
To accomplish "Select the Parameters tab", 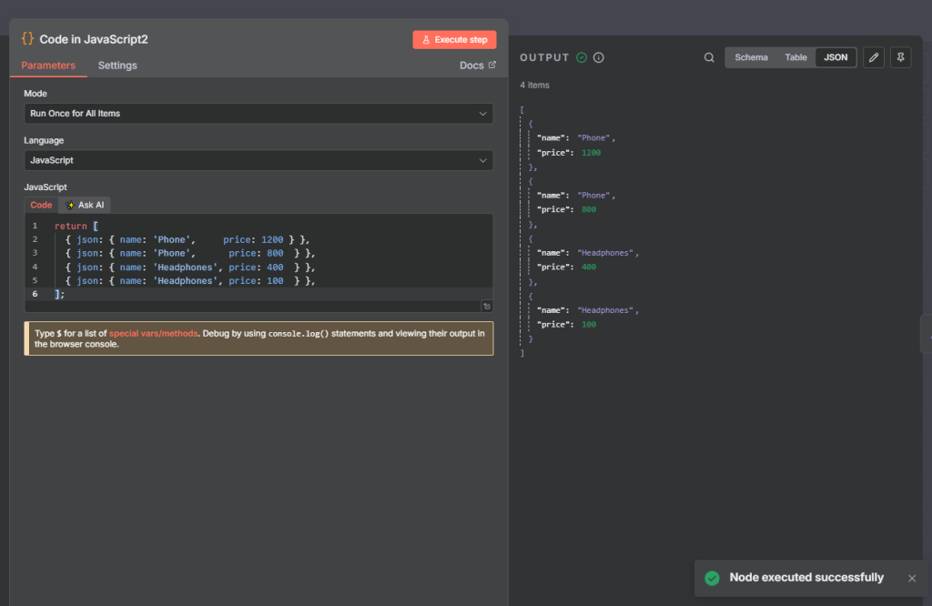I will click(48, 66).
